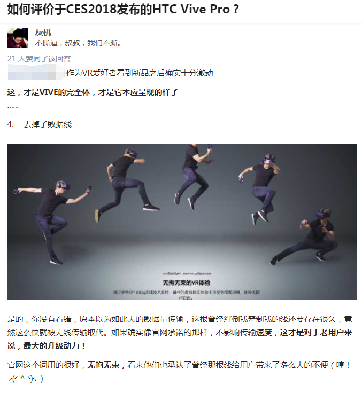The image size is (362, 394).
Task: Click the ellipsis separator line
Action: coord(13,107)
